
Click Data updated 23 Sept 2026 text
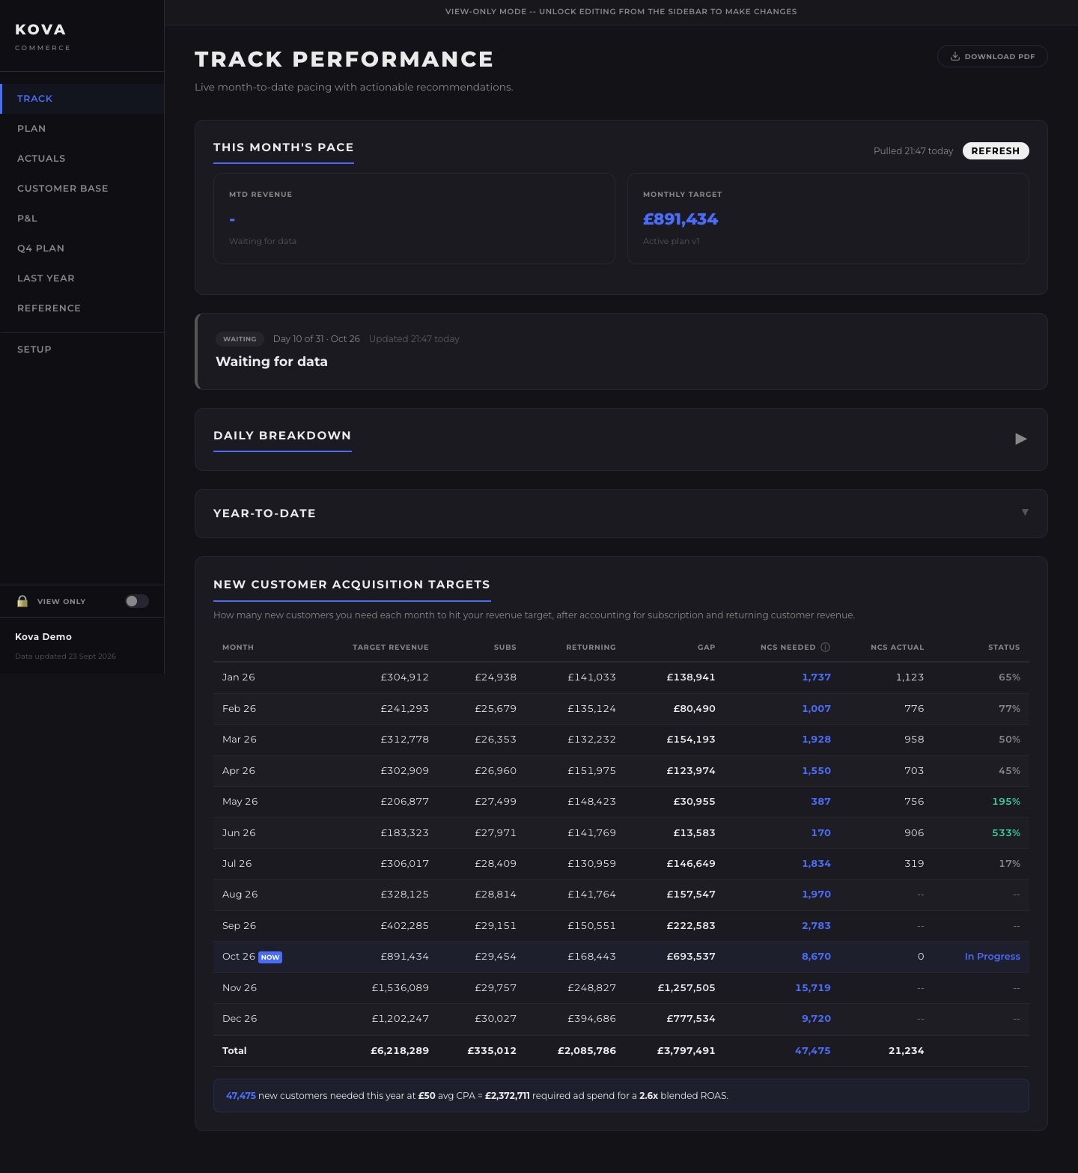66,656
